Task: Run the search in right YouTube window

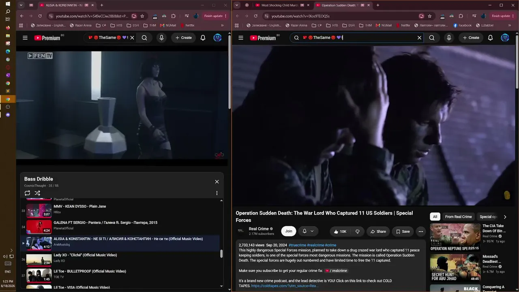Action: point(432,38)
